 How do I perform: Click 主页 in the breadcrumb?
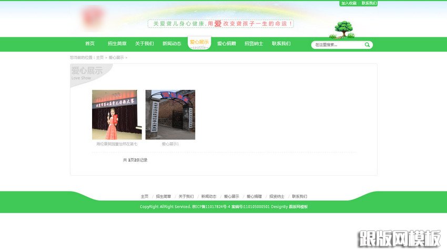point(99,57)
